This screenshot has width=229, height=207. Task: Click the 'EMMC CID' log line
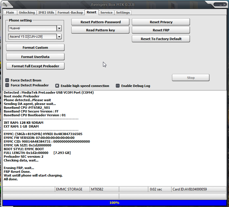pos(47,141)
